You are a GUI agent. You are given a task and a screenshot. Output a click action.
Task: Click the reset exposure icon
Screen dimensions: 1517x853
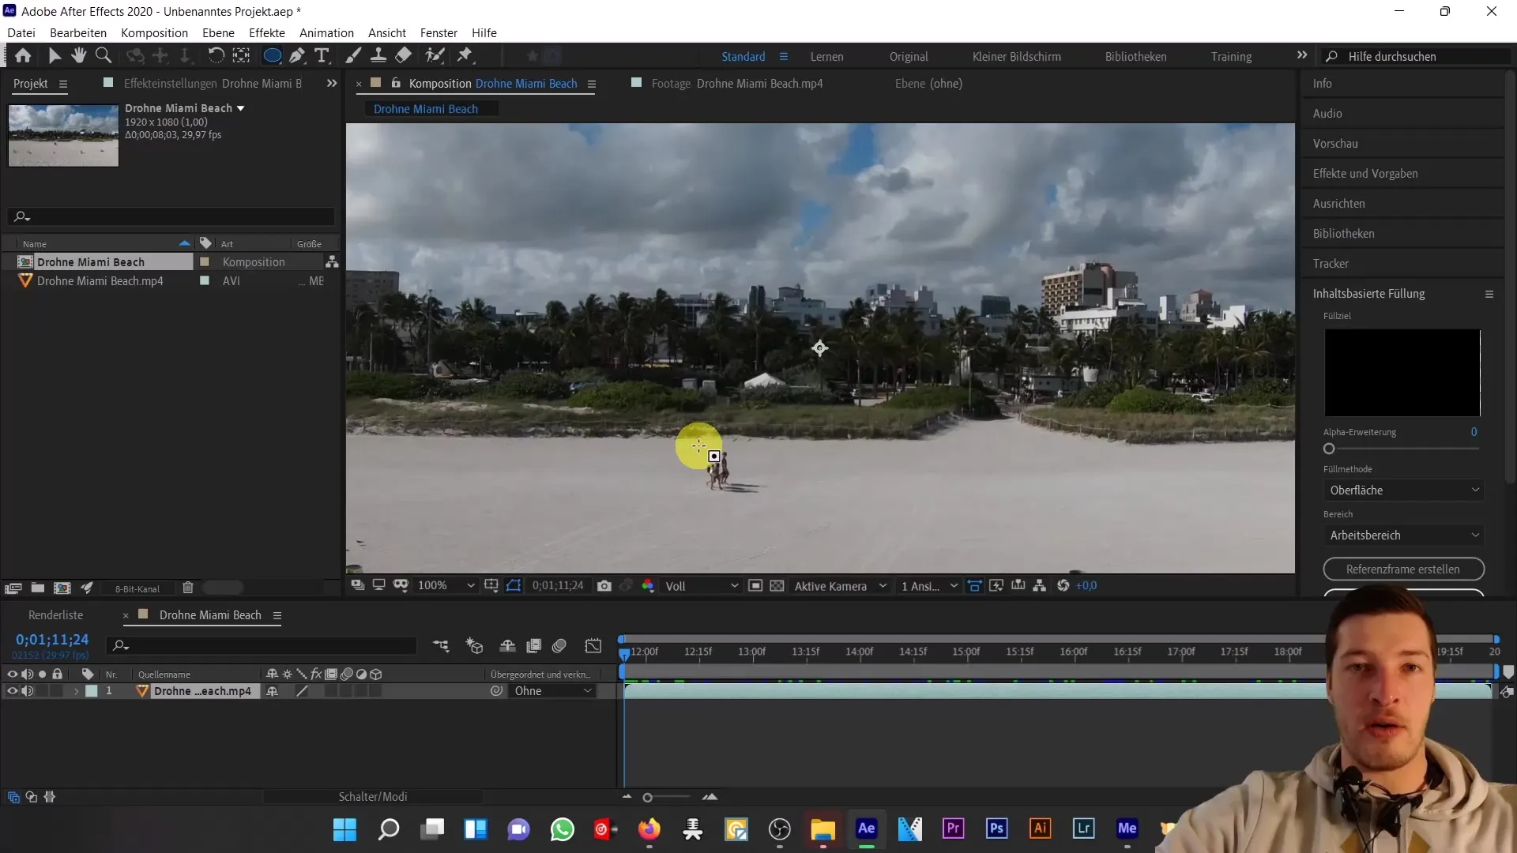[1063, 586]
